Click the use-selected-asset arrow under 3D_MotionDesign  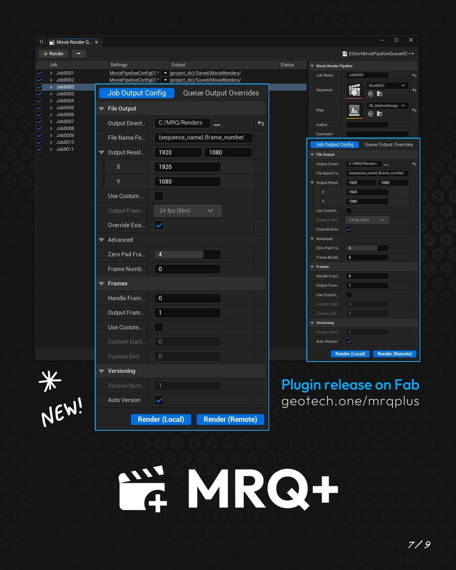(371, 114)
